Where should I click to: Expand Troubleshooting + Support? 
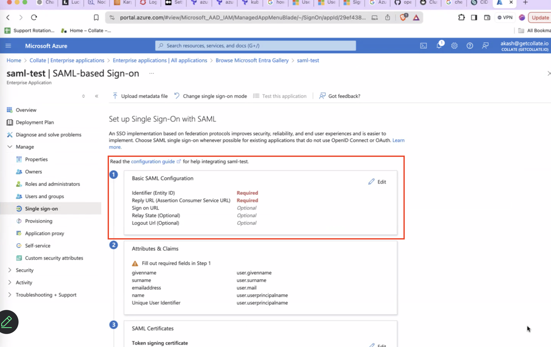46,295
